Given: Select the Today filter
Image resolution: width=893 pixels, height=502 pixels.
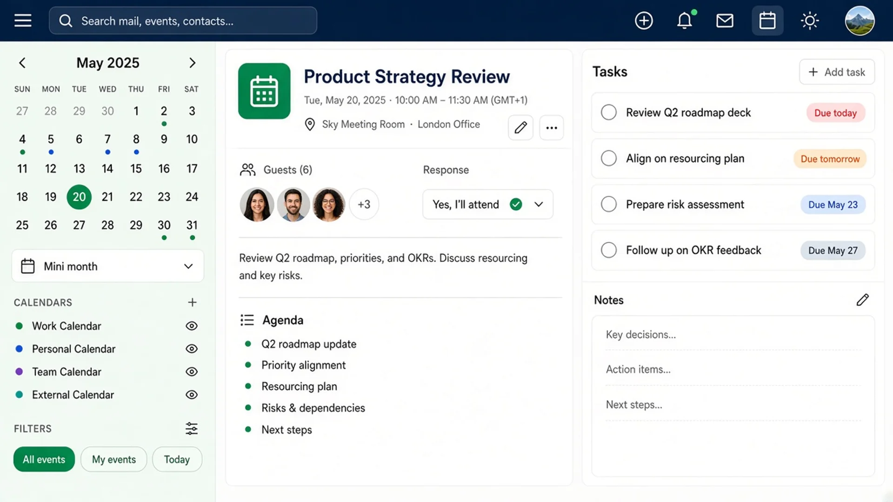Looking at the screenshot, I should tap(177, 459).
